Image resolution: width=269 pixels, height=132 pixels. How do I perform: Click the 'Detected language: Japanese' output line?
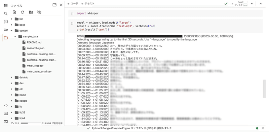coord(95,43)
